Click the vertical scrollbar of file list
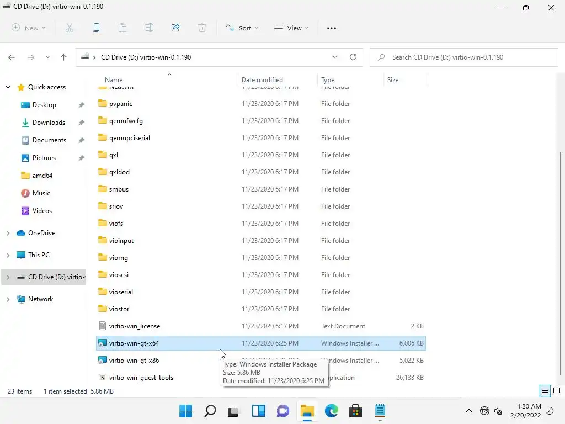565x424 pixels. coord(561,263)
